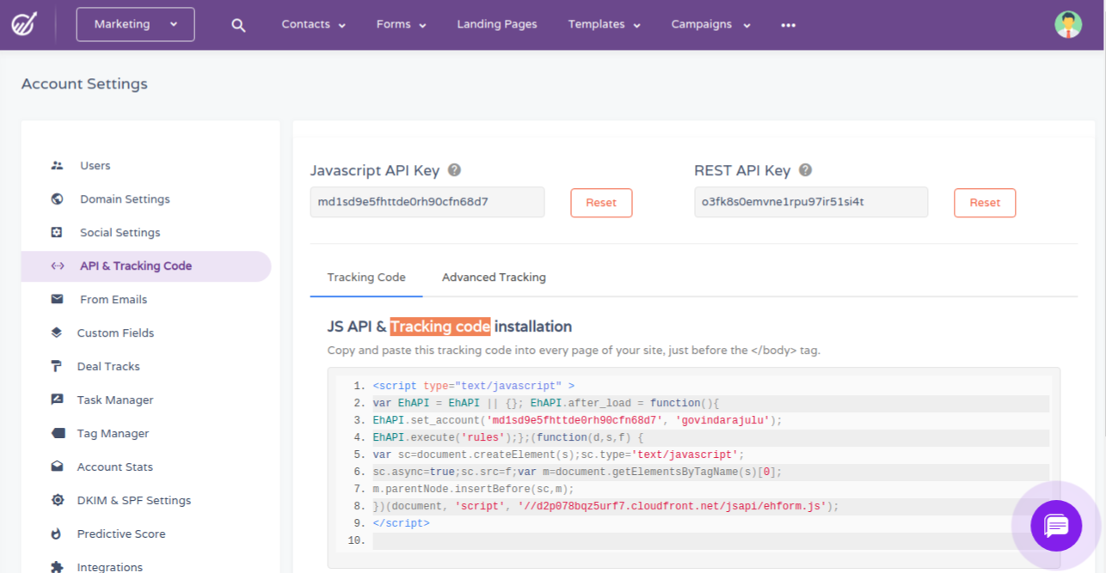This screenshot has height=573, width=1106.
Task: Click the Task Manager icon
Action: [x=58, y=400]
